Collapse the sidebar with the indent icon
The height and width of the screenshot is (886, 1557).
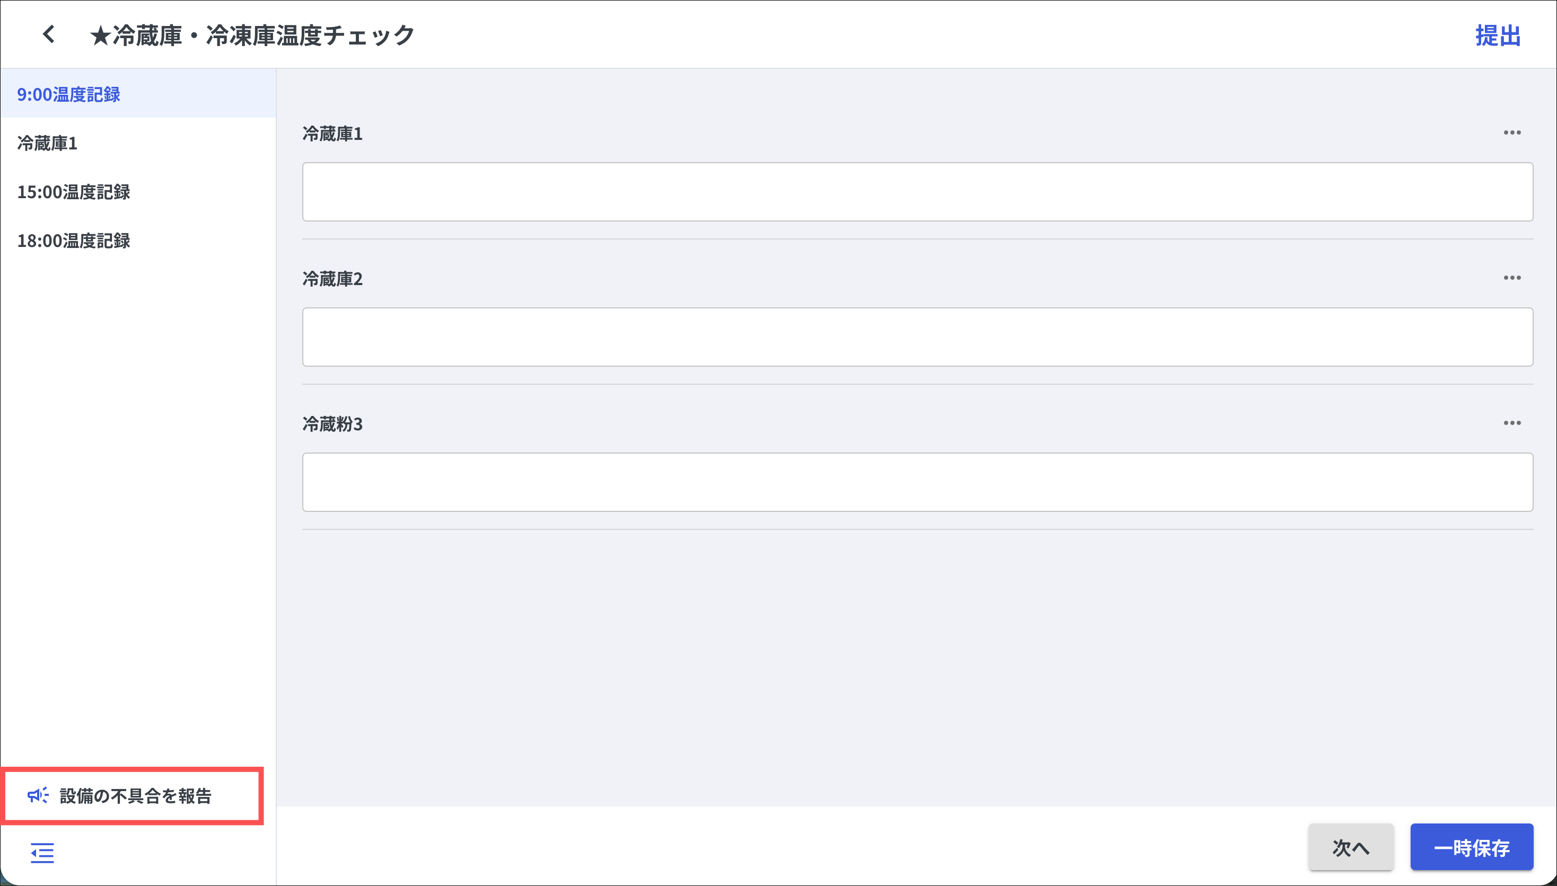coord(42,853)
